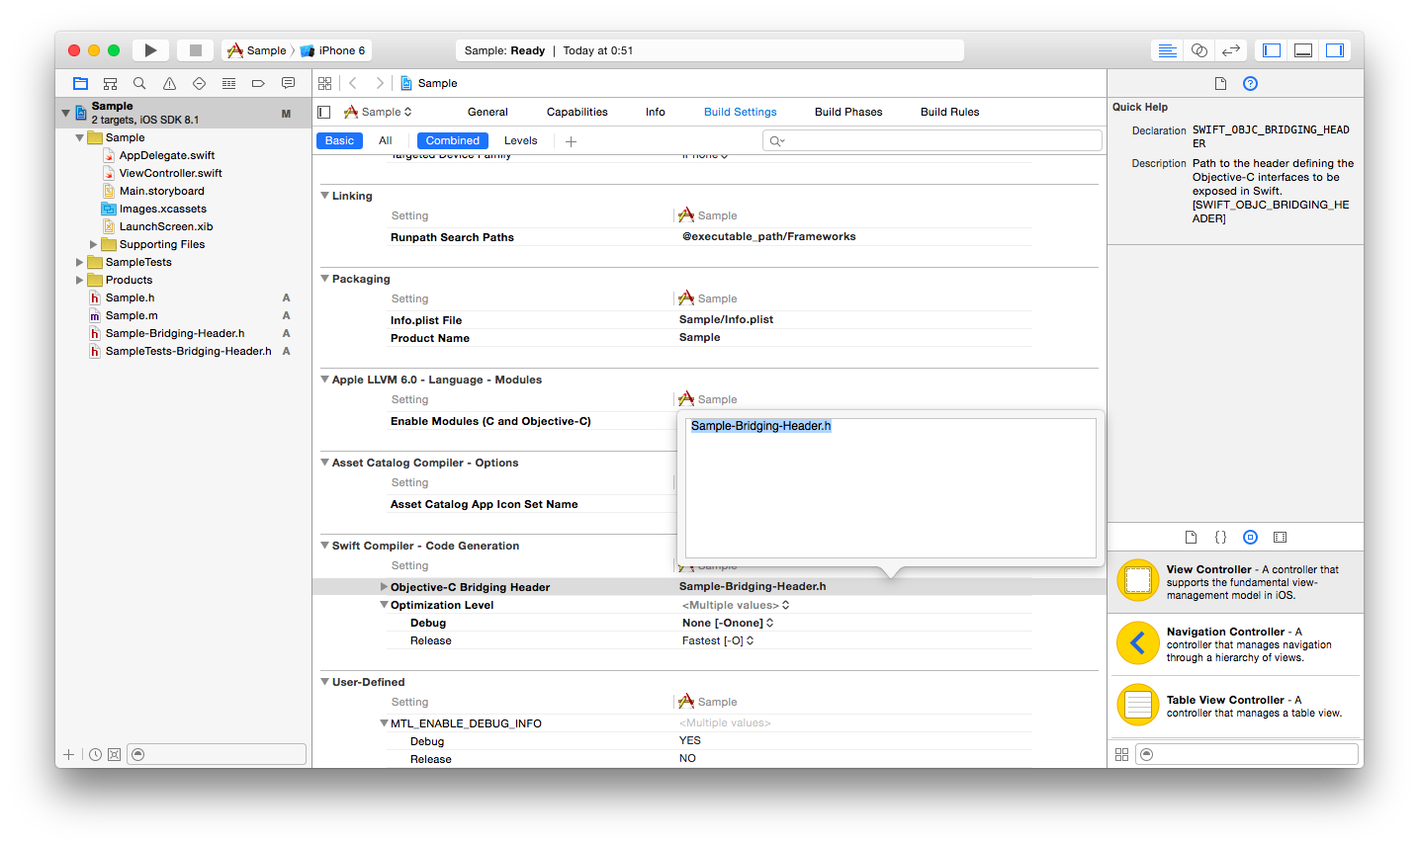Open the Object library
Screen dimensions: 1419x847
click(1250, 538)
